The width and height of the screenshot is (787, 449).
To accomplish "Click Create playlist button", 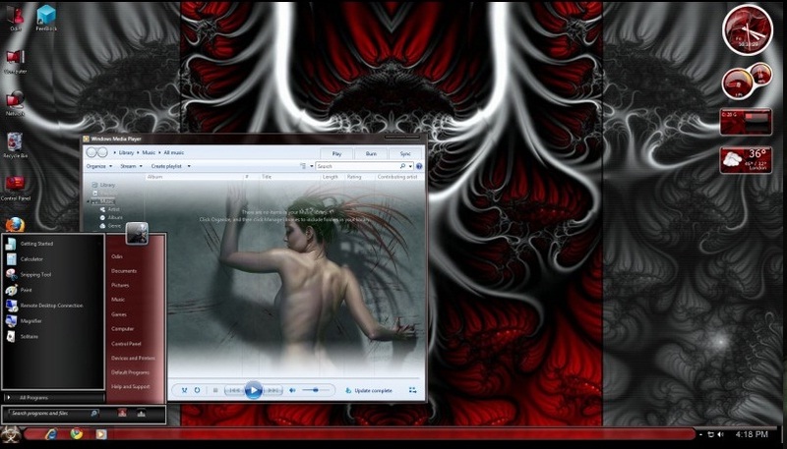I will pyautogui.click(x=166, y=166).
